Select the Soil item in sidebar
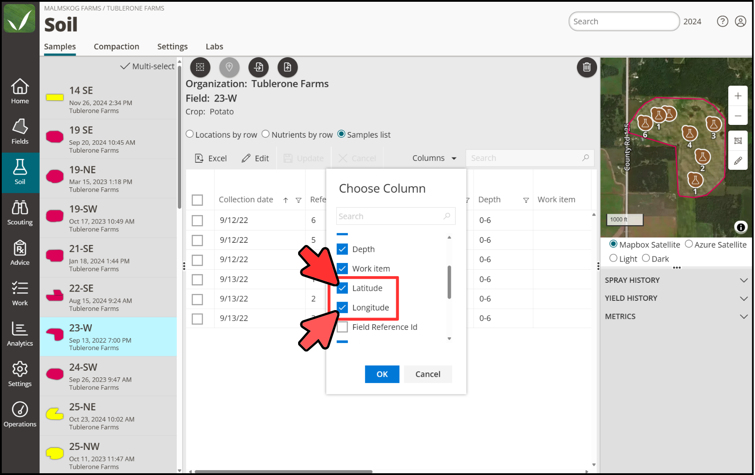Viewport: 755px width, 475px height. point(20,172)
